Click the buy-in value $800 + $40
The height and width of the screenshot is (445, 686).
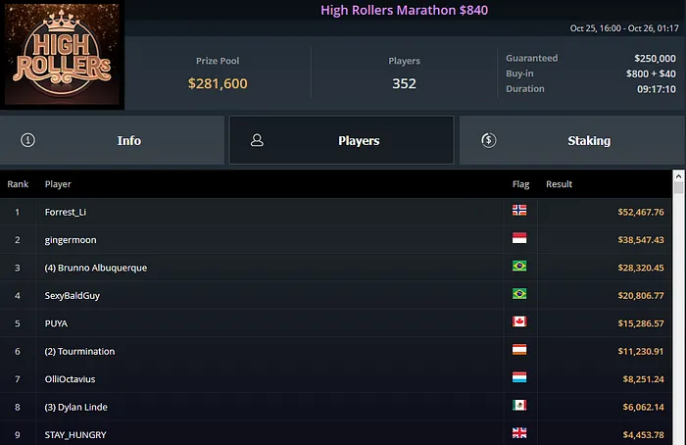click(651, 74)
